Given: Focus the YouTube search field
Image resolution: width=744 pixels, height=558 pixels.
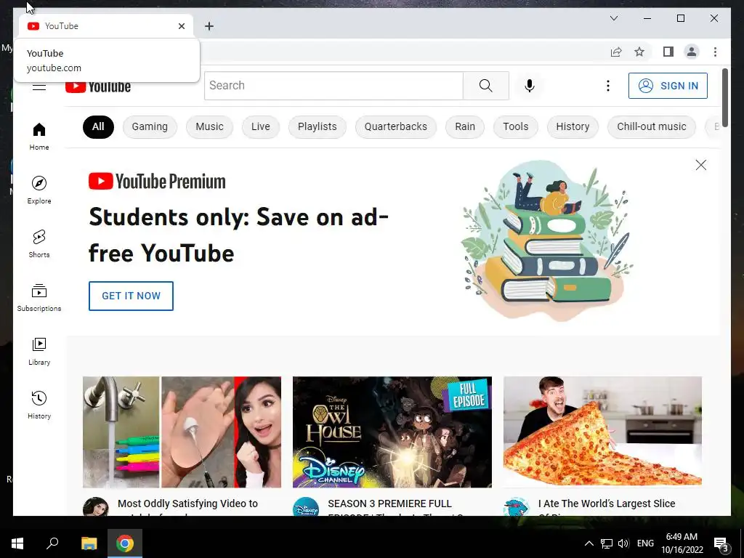Looking at the screenshot, I should [333, 86].
